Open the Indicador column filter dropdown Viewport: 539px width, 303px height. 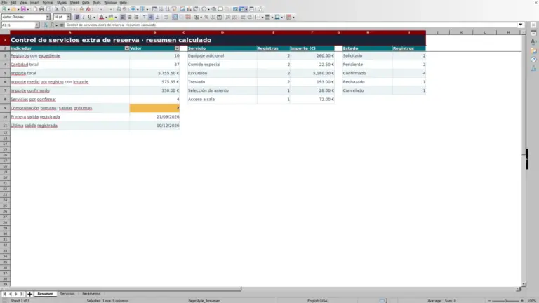coord(127,48)
